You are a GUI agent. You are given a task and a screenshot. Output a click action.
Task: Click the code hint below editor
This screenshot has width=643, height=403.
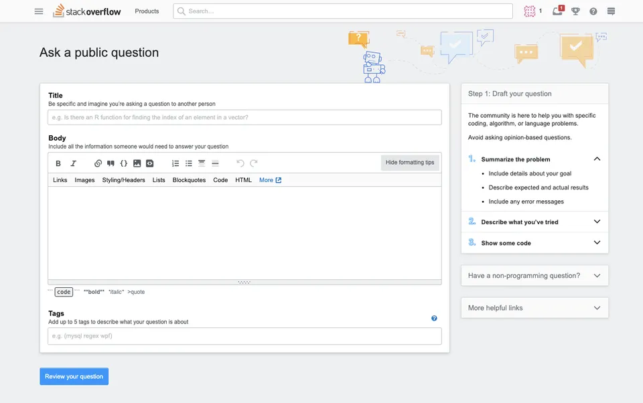tap(64, 292)
